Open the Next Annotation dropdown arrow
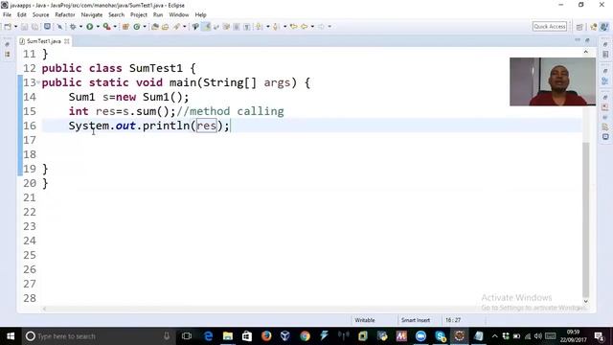Screen dimensions: 613x345 (x=268, y=27)
